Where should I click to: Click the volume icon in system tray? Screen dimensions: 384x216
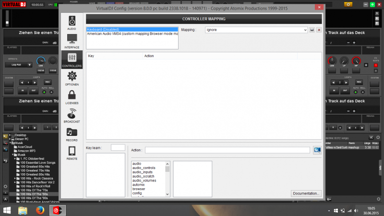point(356,211)
